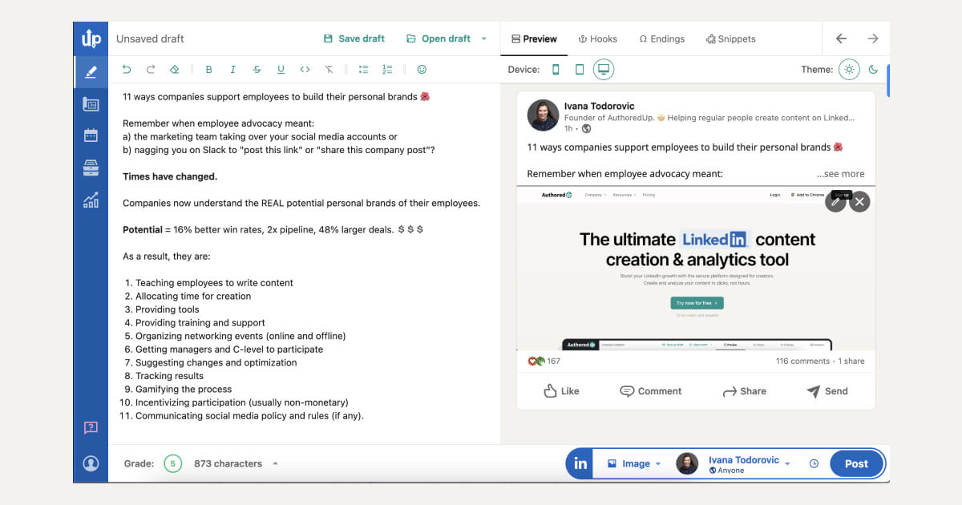Toggle bold formatting in the toolbar
The height and width of the screenshot is (505, 962).
(208, 70)
